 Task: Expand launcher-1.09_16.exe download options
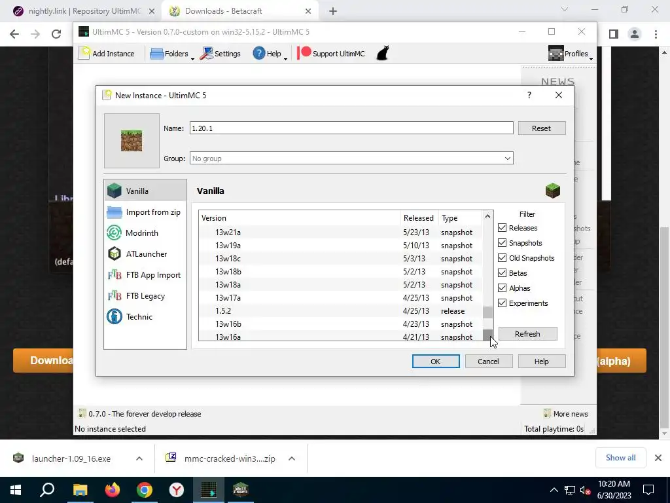pos(139,458)
